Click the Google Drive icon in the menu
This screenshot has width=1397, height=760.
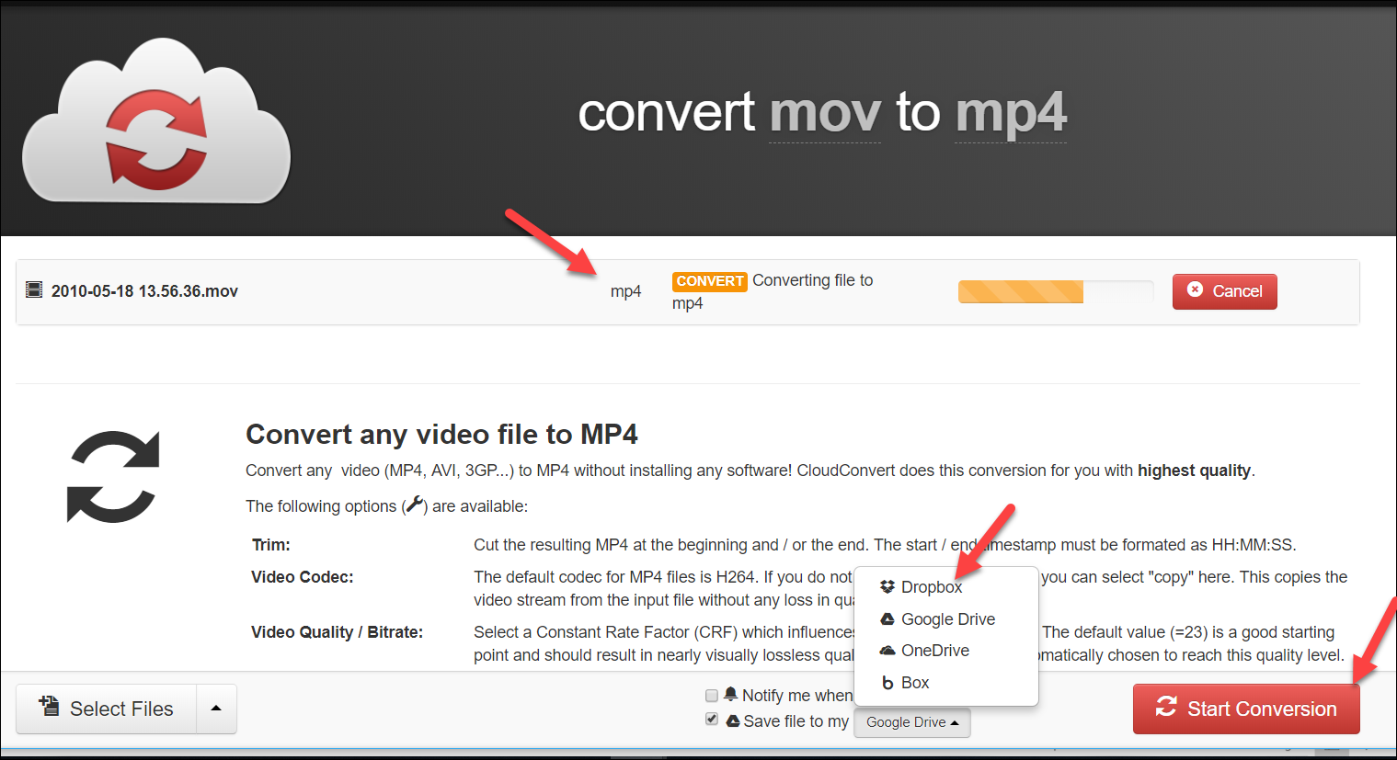tap(887, 619)
